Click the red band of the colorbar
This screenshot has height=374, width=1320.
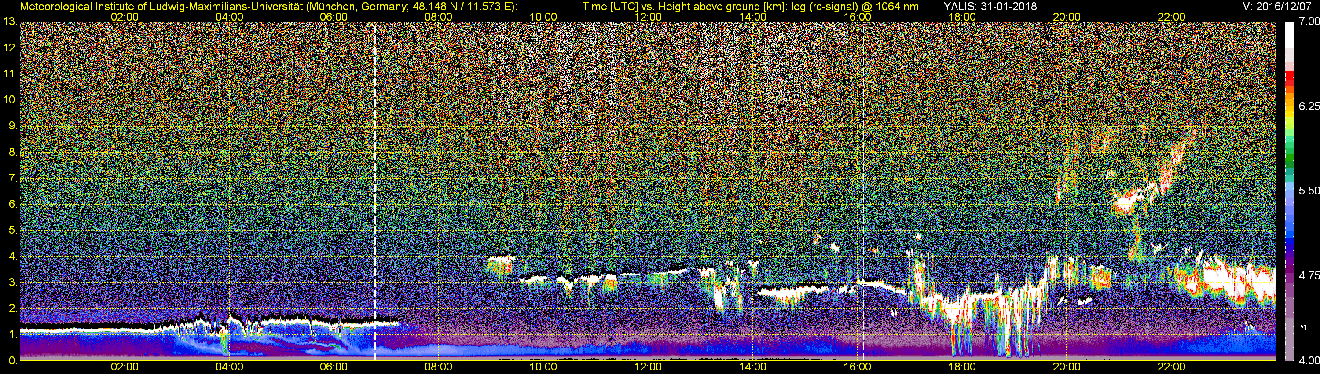click(x=1289, y=77)
